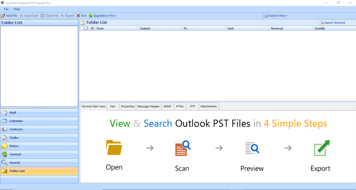Minimize the PST Viewer window

pos(326,3)
